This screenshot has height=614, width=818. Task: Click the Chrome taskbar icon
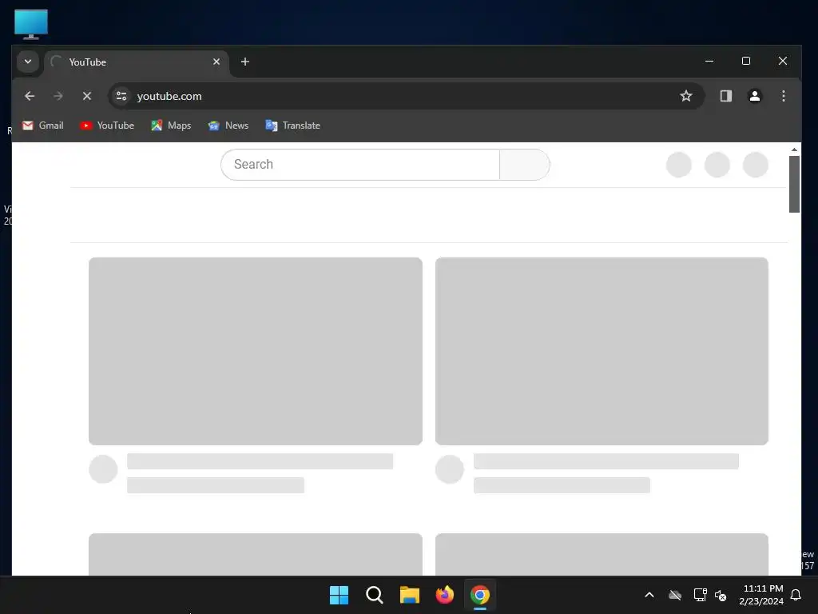[480, 595]
